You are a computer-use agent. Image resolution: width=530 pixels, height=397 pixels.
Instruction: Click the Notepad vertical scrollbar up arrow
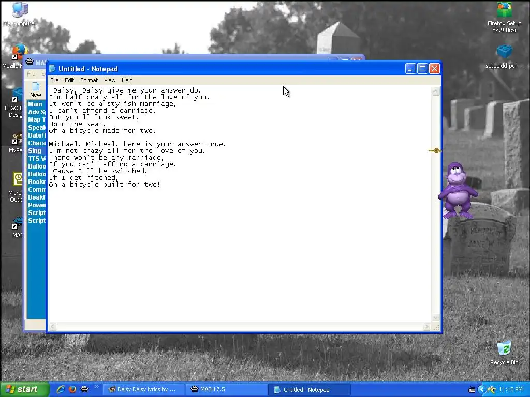[435, 91]
